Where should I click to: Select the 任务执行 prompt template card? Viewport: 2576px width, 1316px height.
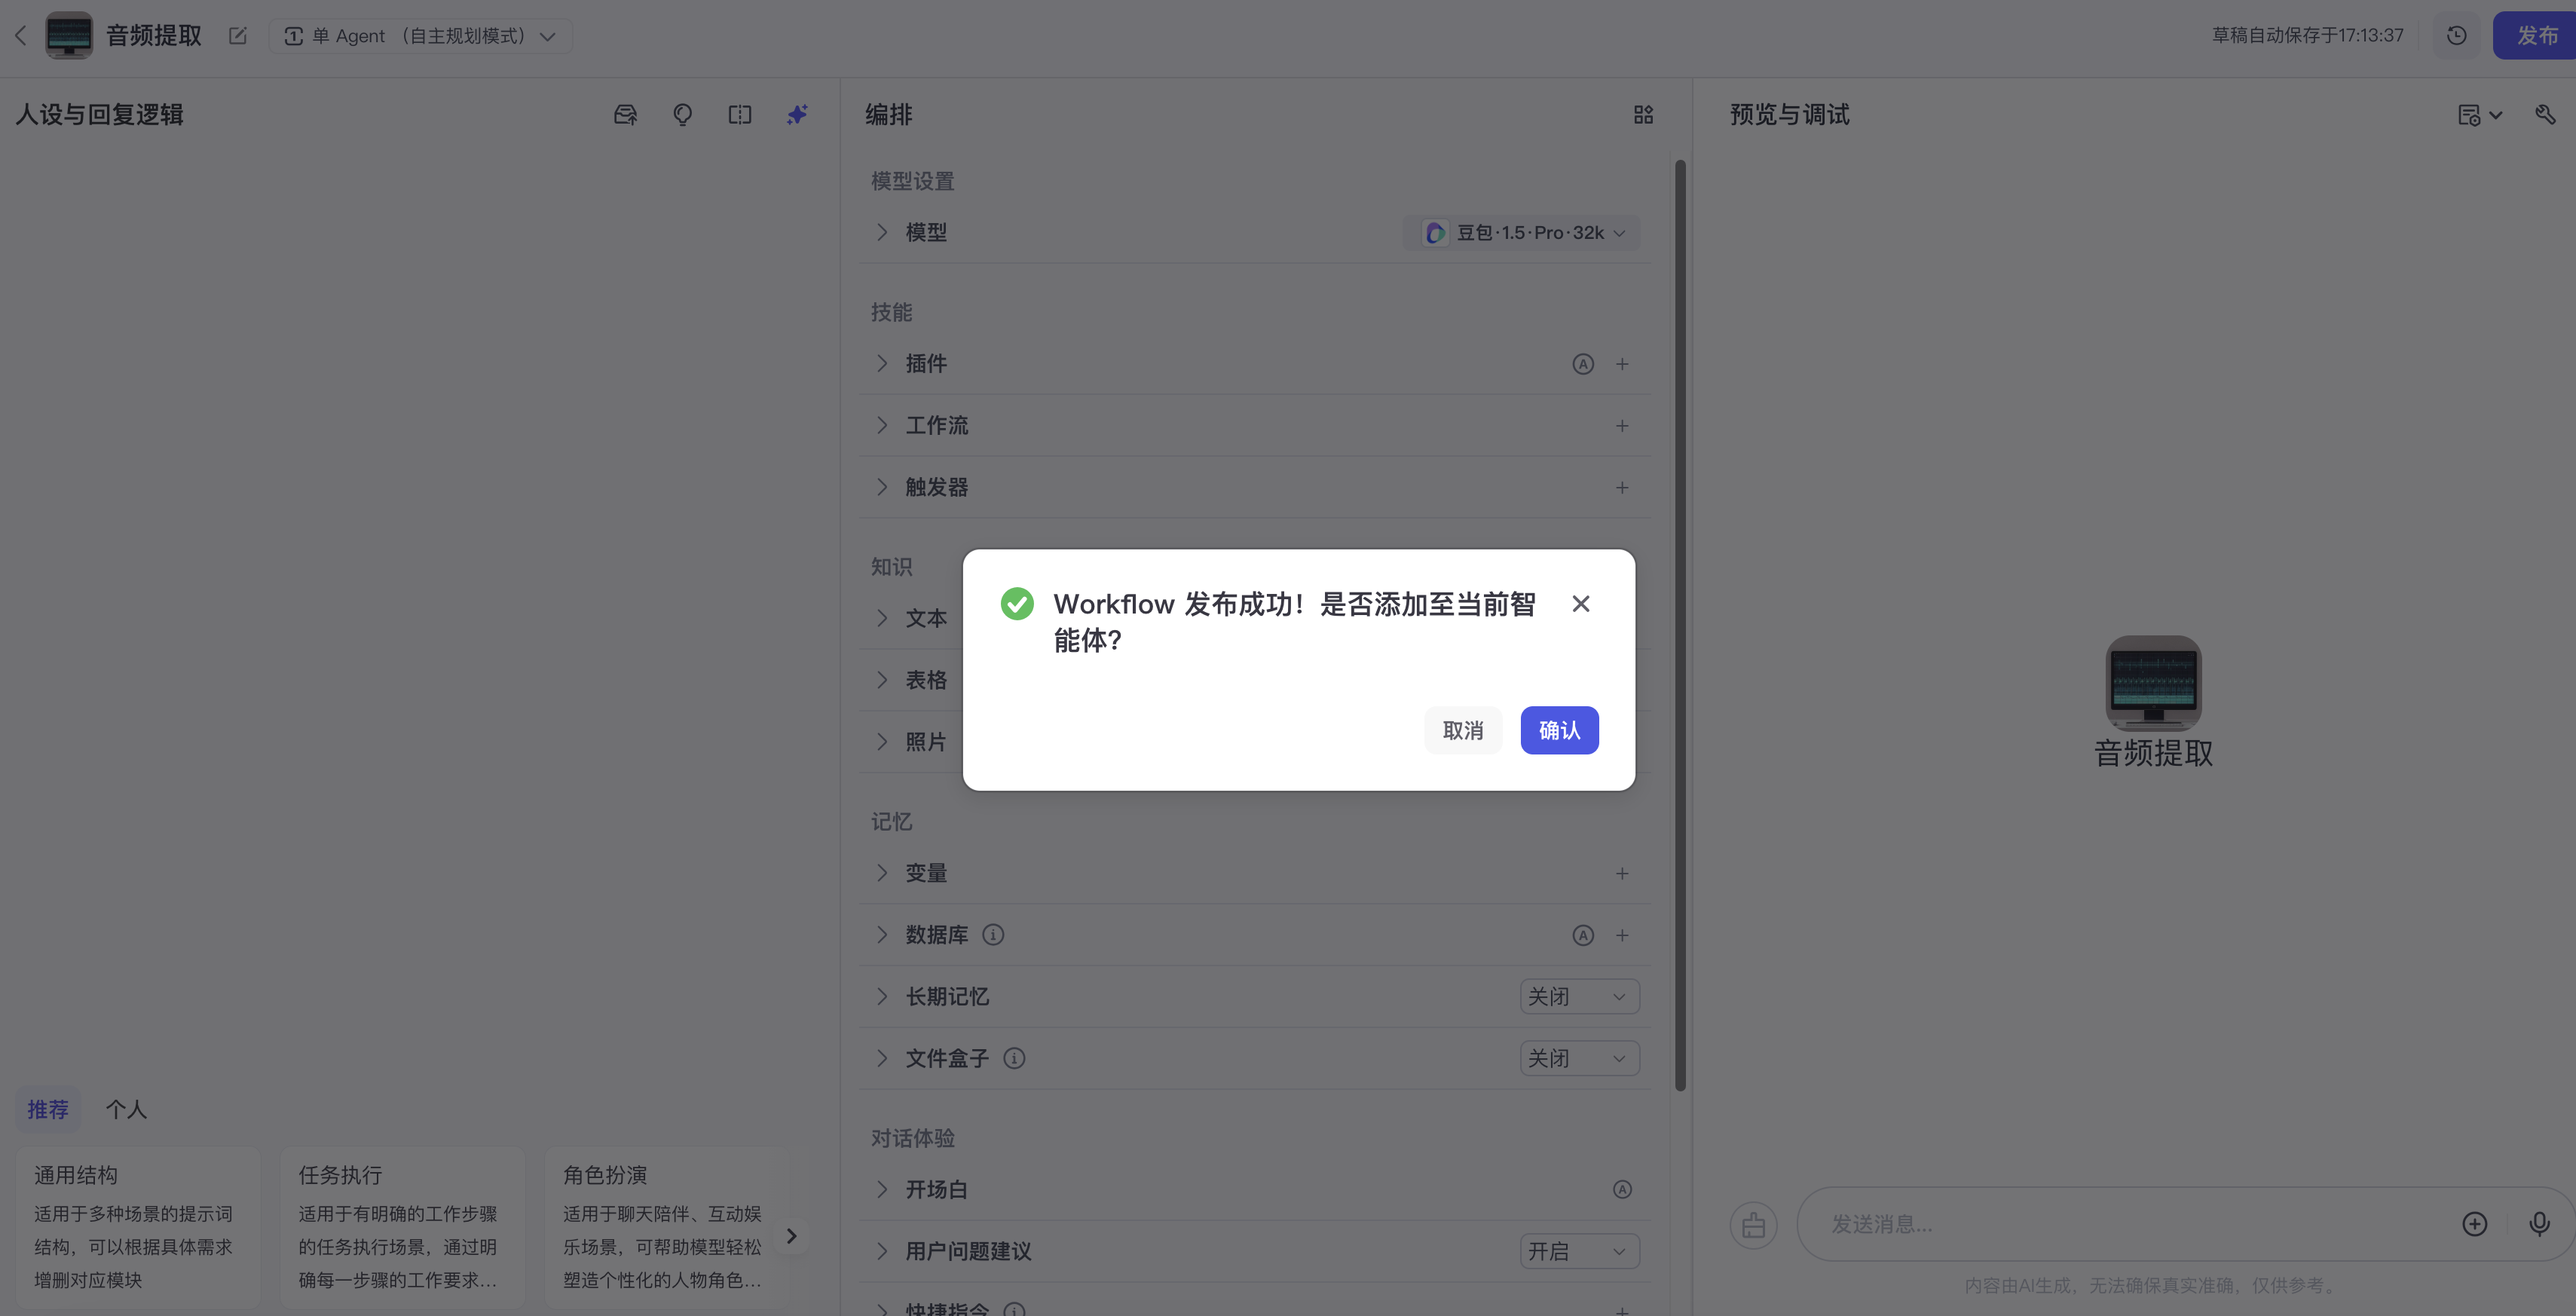[402, 1227]
